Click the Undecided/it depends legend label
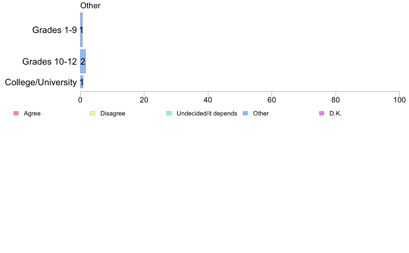This screenshot has height=253, width=409. click(x=207, y=113)
